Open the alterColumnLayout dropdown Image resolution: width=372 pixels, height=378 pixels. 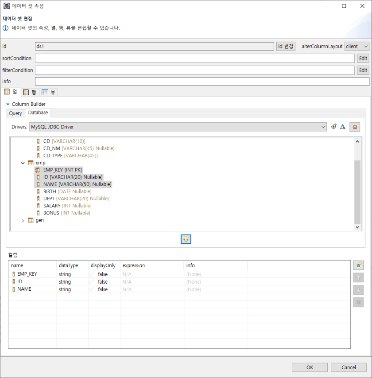[x=357, y=47]
